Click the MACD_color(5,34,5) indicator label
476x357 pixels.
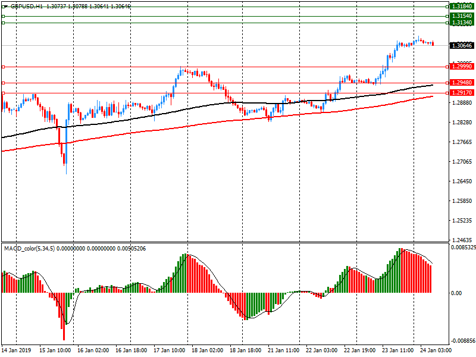point(29,249)
